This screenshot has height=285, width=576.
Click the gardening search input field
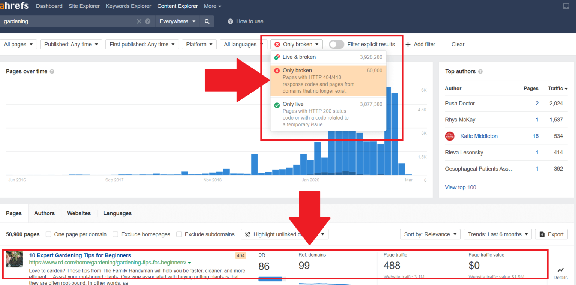click(x=67, y=21)
